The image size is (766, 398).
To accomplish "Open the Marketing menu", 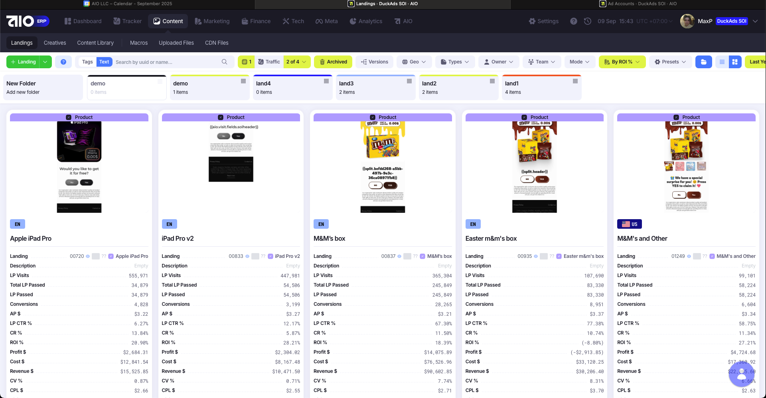I will (212, 21).
